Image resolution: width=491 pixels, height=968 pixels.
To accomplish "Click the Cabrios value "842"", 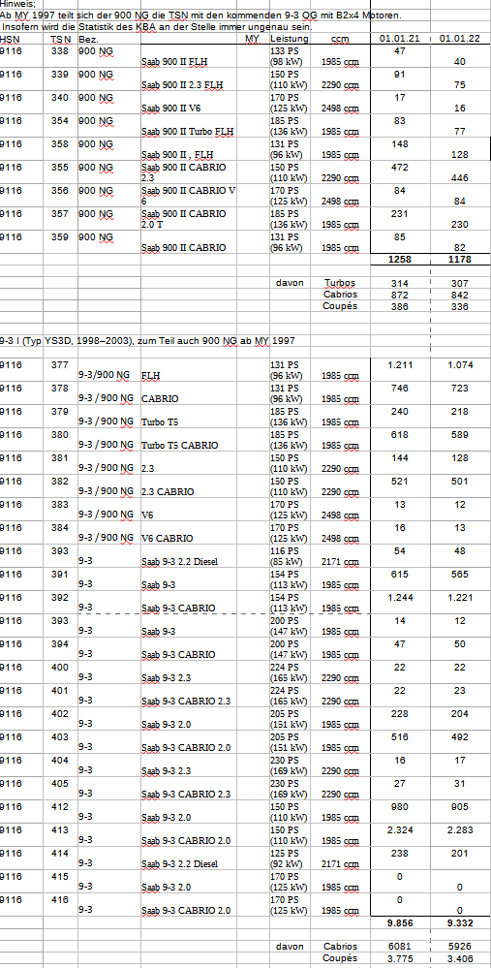I will 460,296.
